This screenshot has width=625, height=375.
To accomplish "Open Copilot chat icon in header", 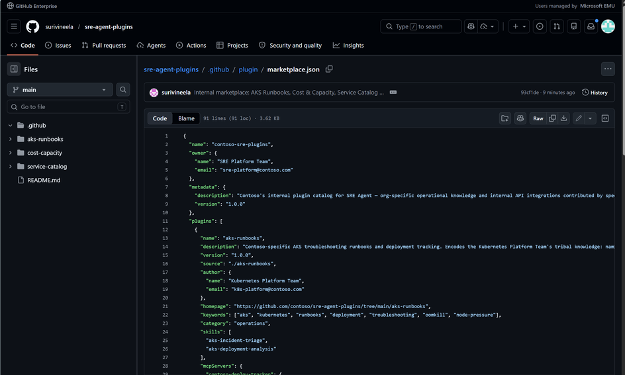I will click(x=471, y=26).
